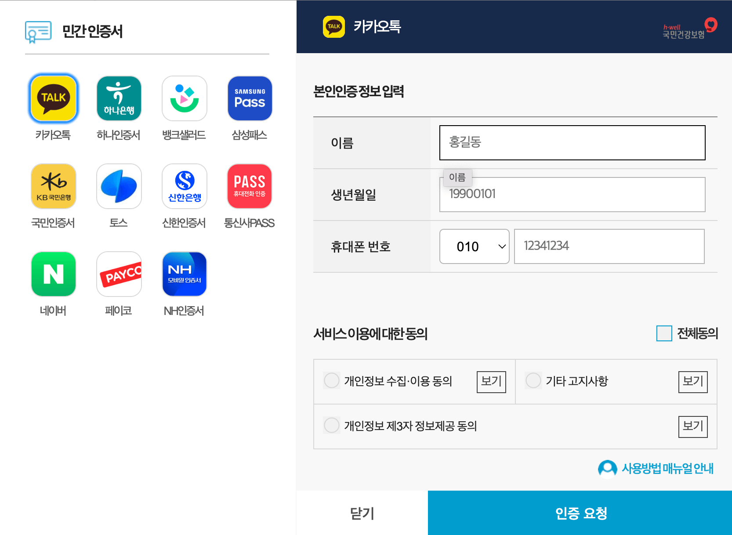Viewport: 732px width, 535px height.
Task: Select the 통신사PASS icon
Action: point(249,186)
